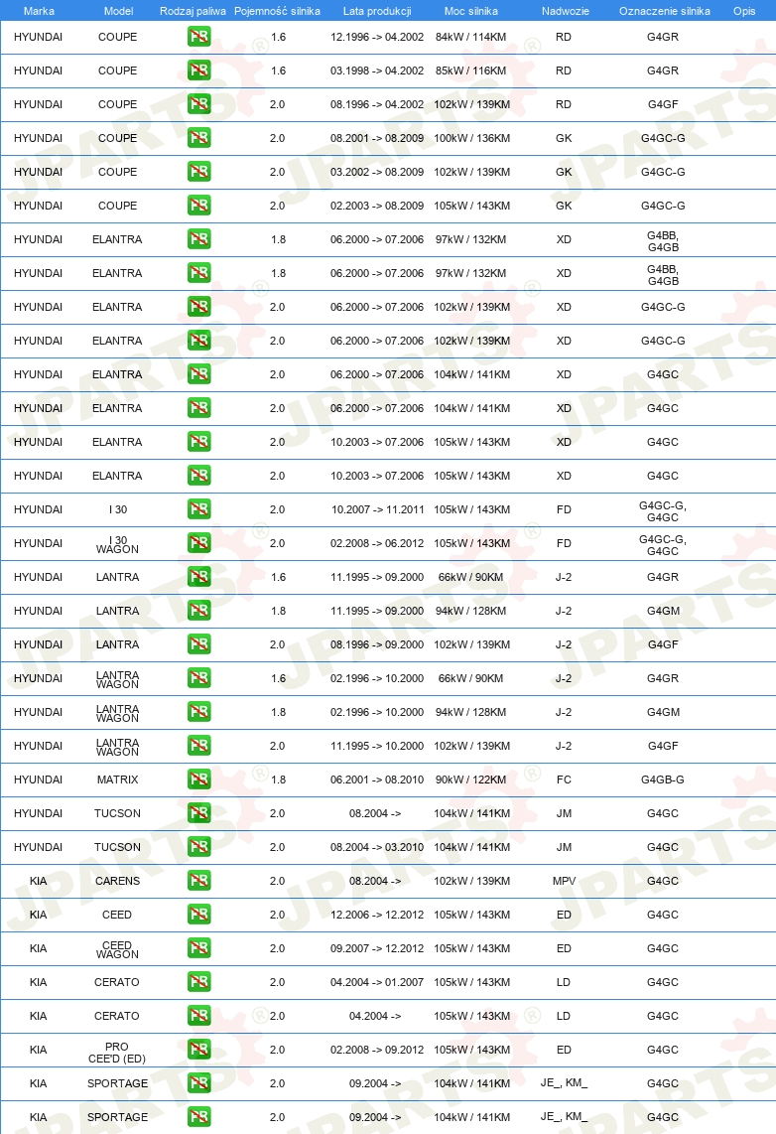The height and width of the screenshot is (1134, 776).
Task: Click the fuel icon in the LANTRA 2.0 08.1996 row
Action: [198, 644]
